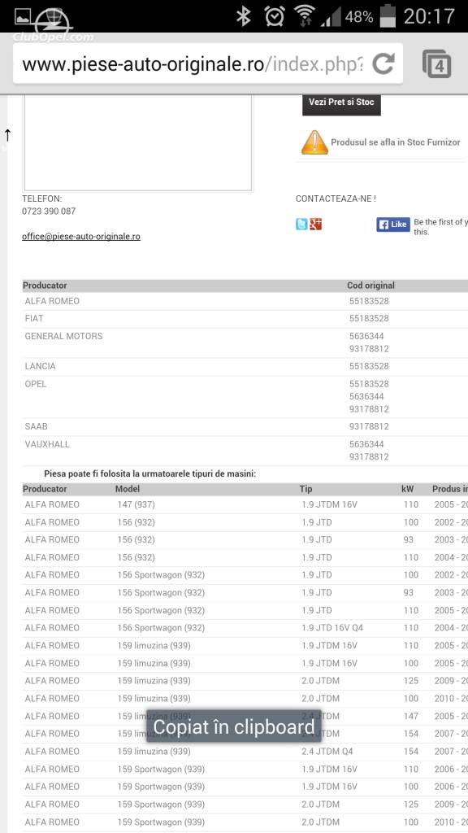468x833 pixels.
Task: Tap the empty product image box
Action: 138,142
